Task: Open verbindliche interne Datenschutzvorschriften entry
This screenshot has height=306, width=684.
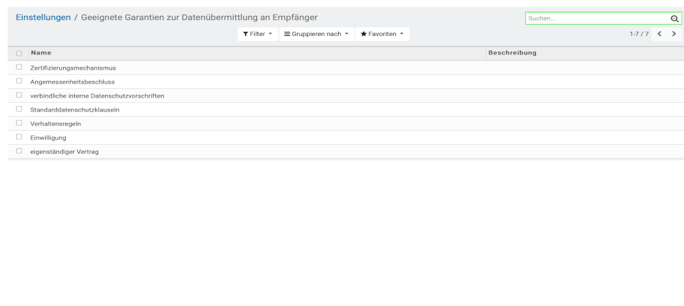Action: click(x=98, y=96)
